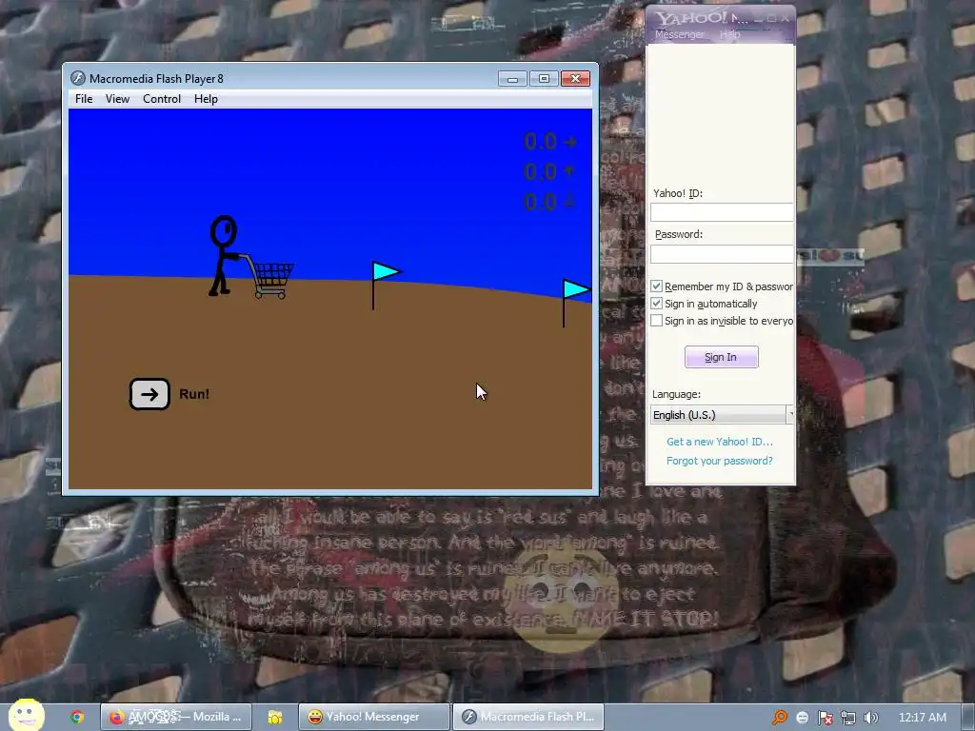Click the 'Run!' label text
The width and height of the screenshot is (975, 731).
tap(194, 394)
